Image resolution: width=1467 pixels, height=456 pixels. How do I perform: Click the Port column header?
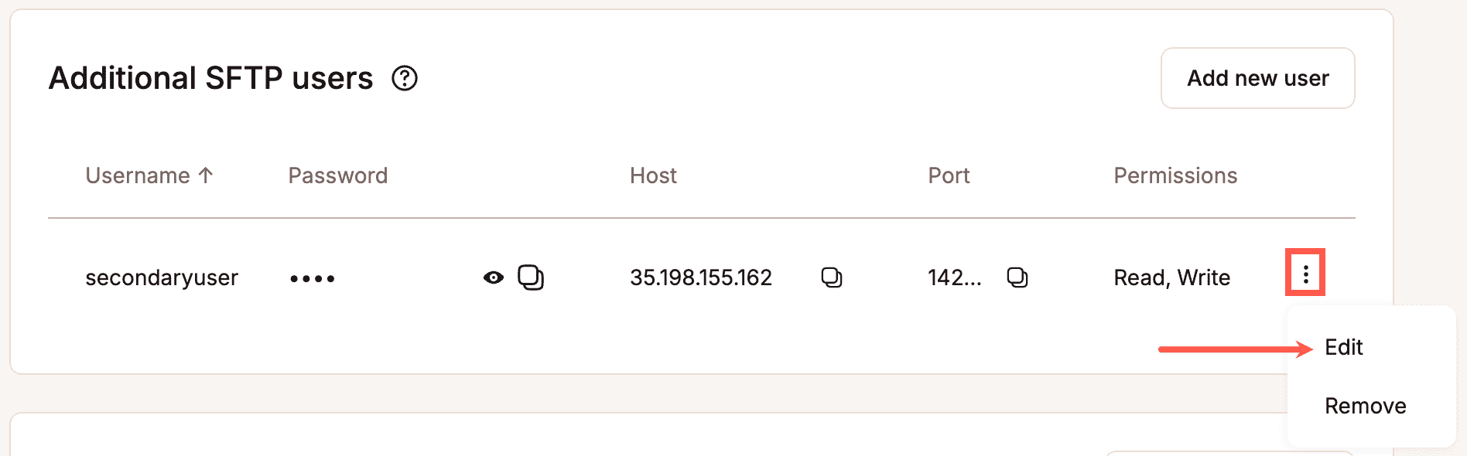pyautogui.click(x=949, y=175)
